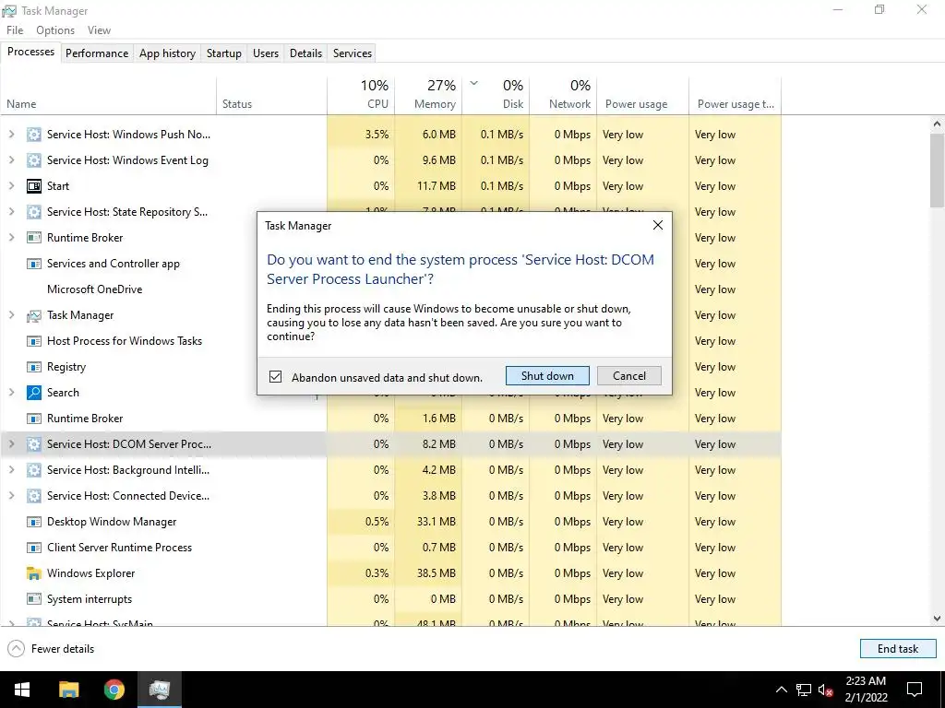945x708 pixels.
Task: Uncheck Abandon unsaved data and shut down
Action: point(275,377)
